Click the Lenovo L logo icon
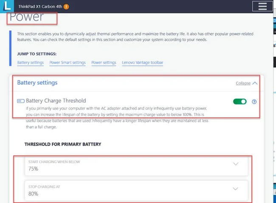Screen dimensions: 276x203 (x=7, y=6)
